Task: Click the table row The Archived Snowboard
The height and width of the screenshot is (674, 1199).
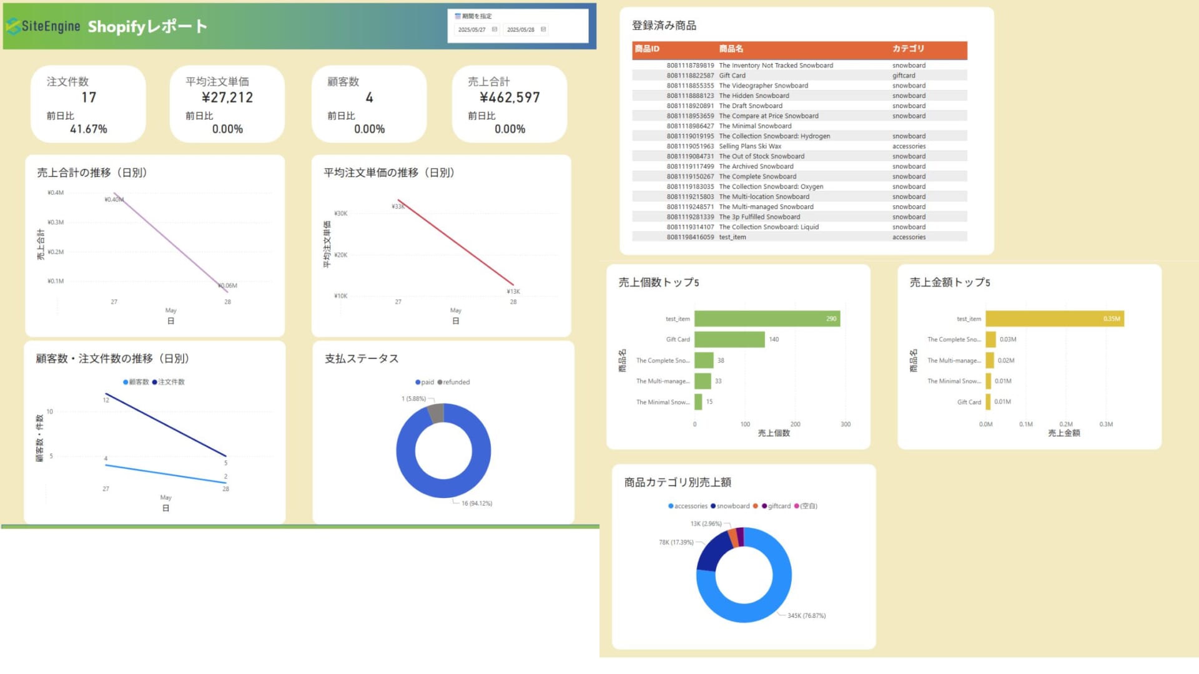Action: tap(799, 167)
